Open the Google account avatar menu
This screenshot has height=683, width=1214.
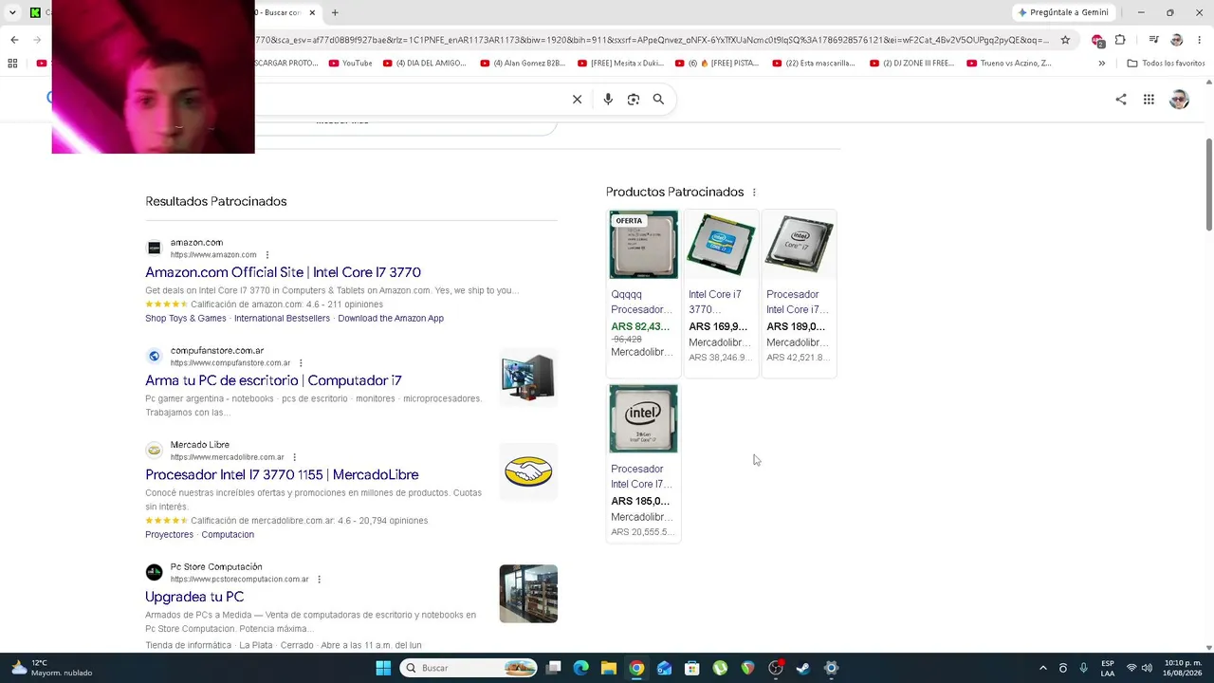pos(1179,99)
